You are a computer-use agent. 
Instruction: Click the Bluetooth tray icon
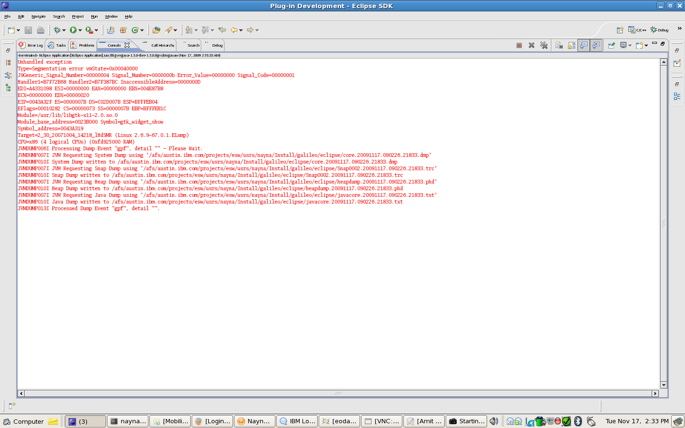(578, 421)
